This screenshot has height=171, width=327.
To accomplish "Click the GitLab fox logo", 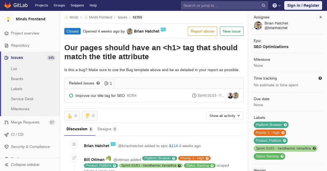I will pos(8,5).
